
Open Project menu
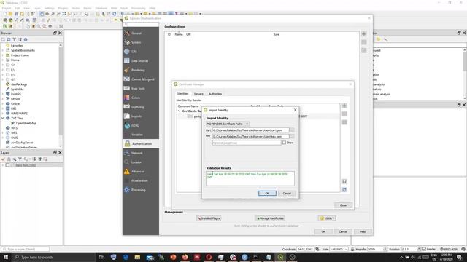(7, 8)
